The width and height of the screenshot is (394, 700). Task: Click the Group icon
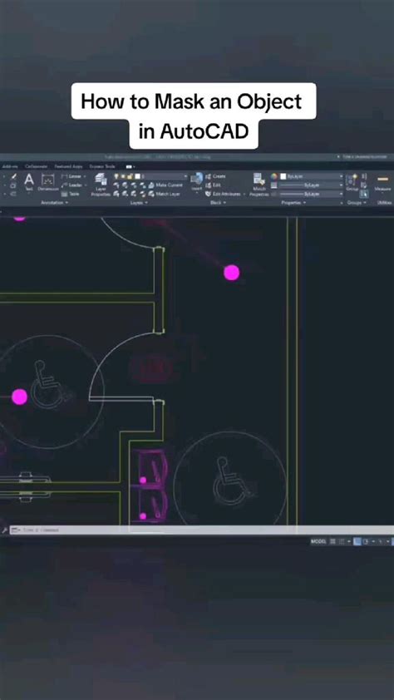click(352, 182)
